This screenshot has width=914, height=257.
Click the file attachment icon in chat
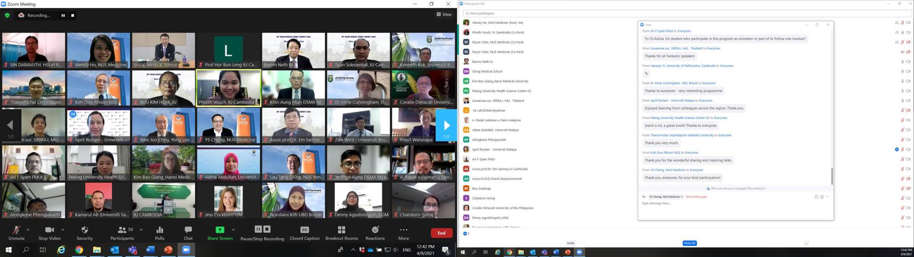(816, 197)
